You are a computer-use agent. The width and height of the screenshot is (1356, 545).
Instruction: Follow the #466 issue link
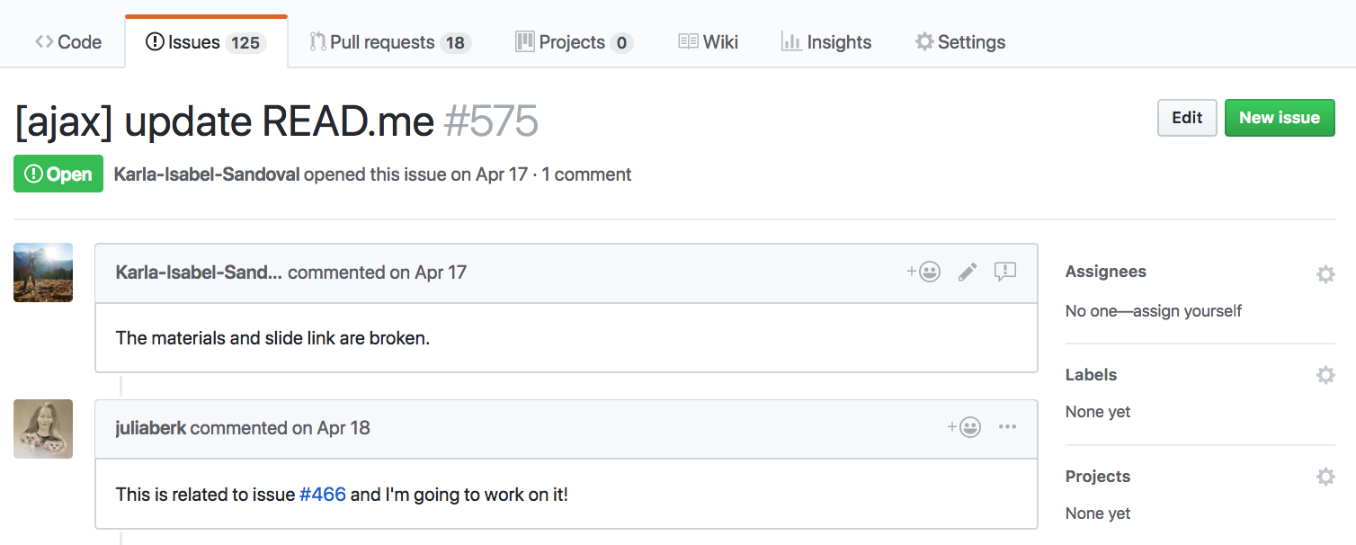322,495
